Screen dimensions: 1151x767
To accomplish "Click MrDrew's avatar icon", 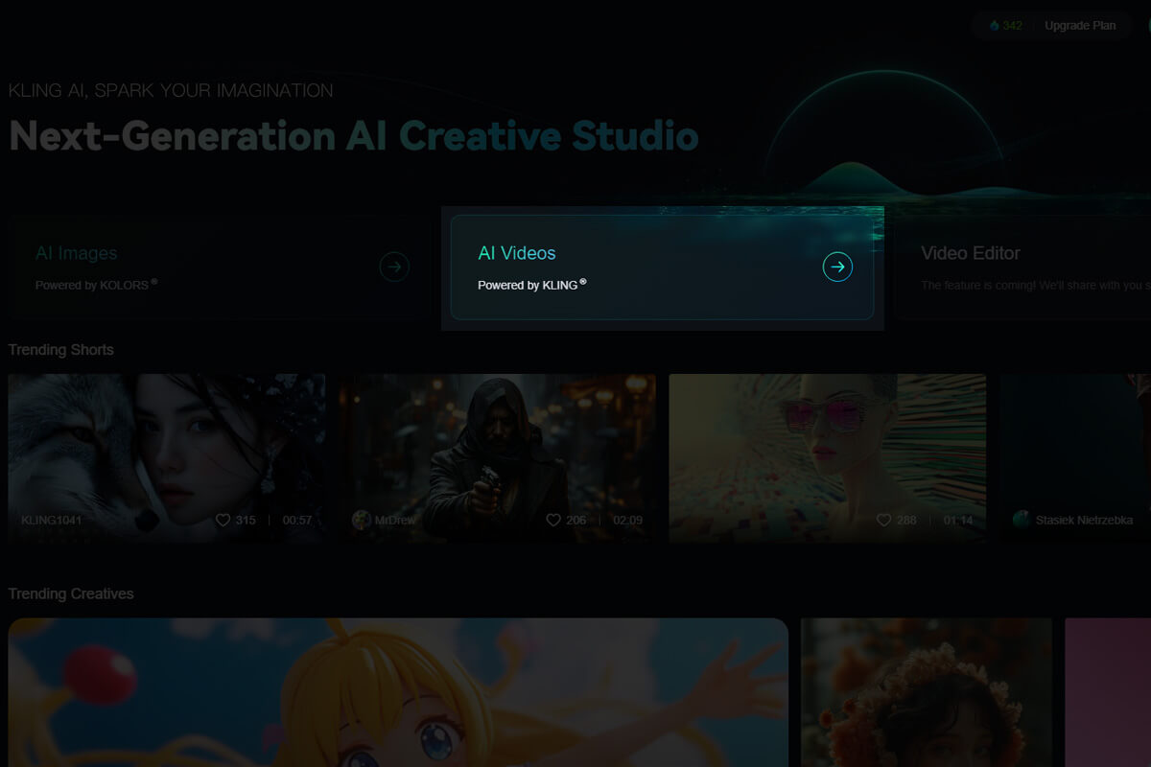I will [361, 520].
